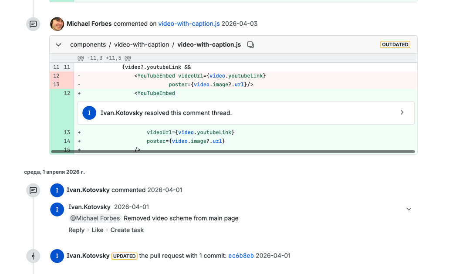Image resolution: width=456 pixels, height=274 pixels.
Task: Collapse the video-with-caption.js diff panel
Action: (58, 44)
